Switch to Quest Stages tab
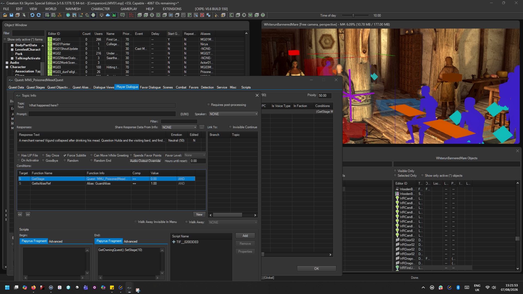 pos(35,87)
